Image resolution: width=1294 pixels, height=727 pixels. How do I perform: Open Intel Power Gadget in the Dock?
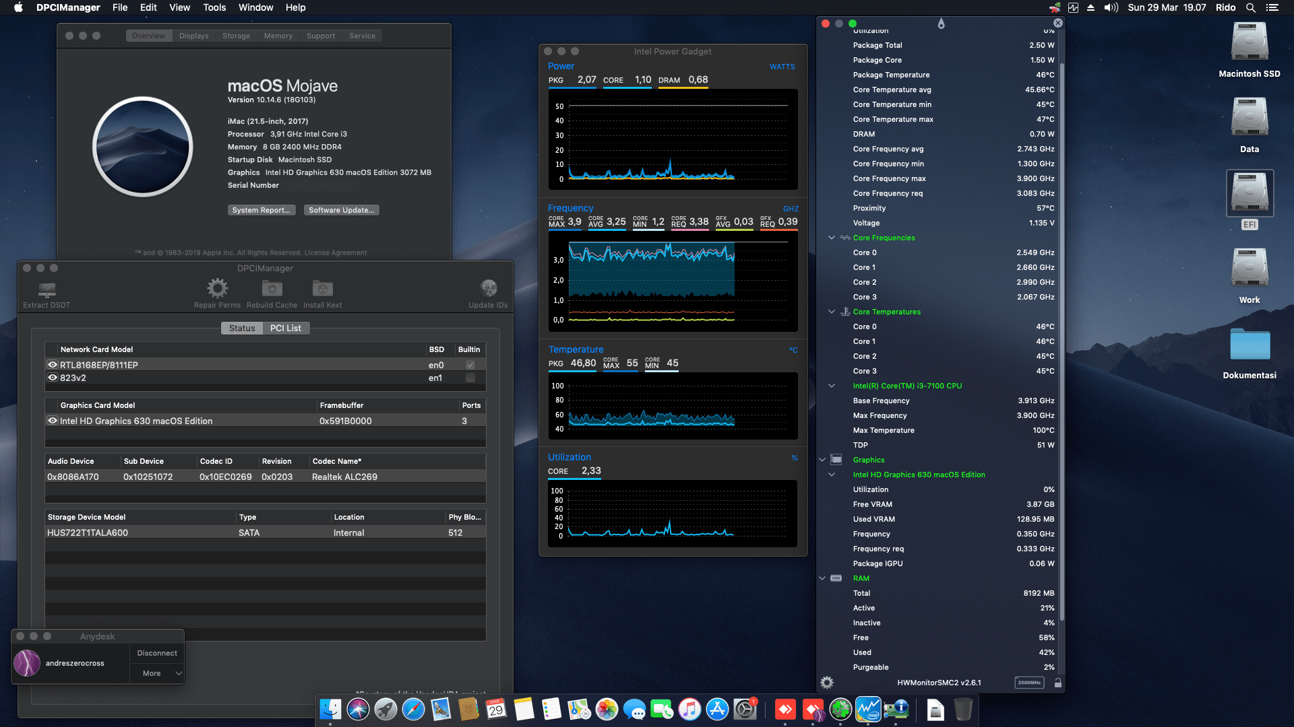click(x=869, y=709)
